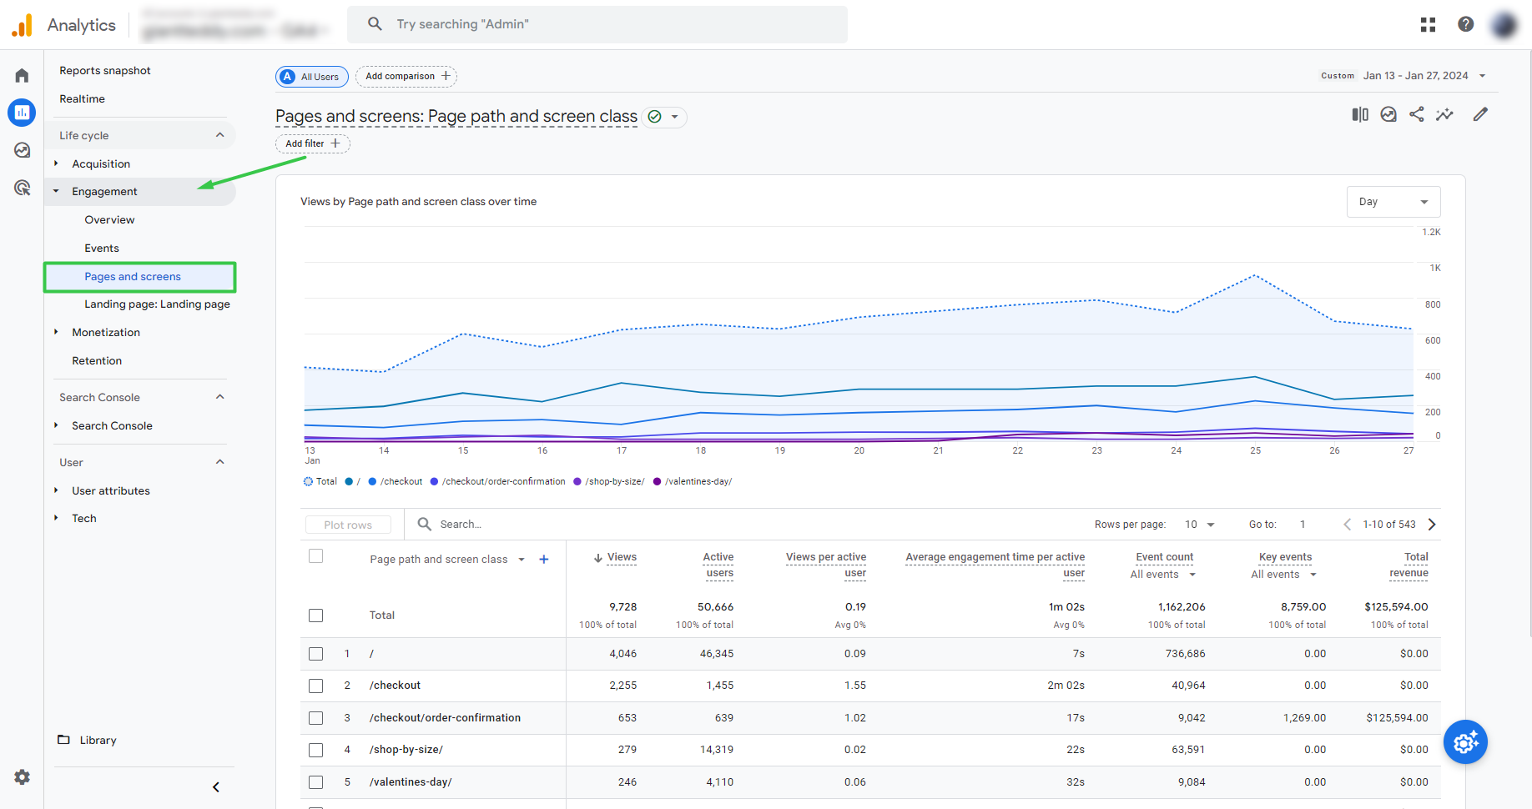The height and width of the screenshot is (809, 1532).
Task: Click the table search magnifier icon
Action: pyautogui.click(x=425, y=524)
